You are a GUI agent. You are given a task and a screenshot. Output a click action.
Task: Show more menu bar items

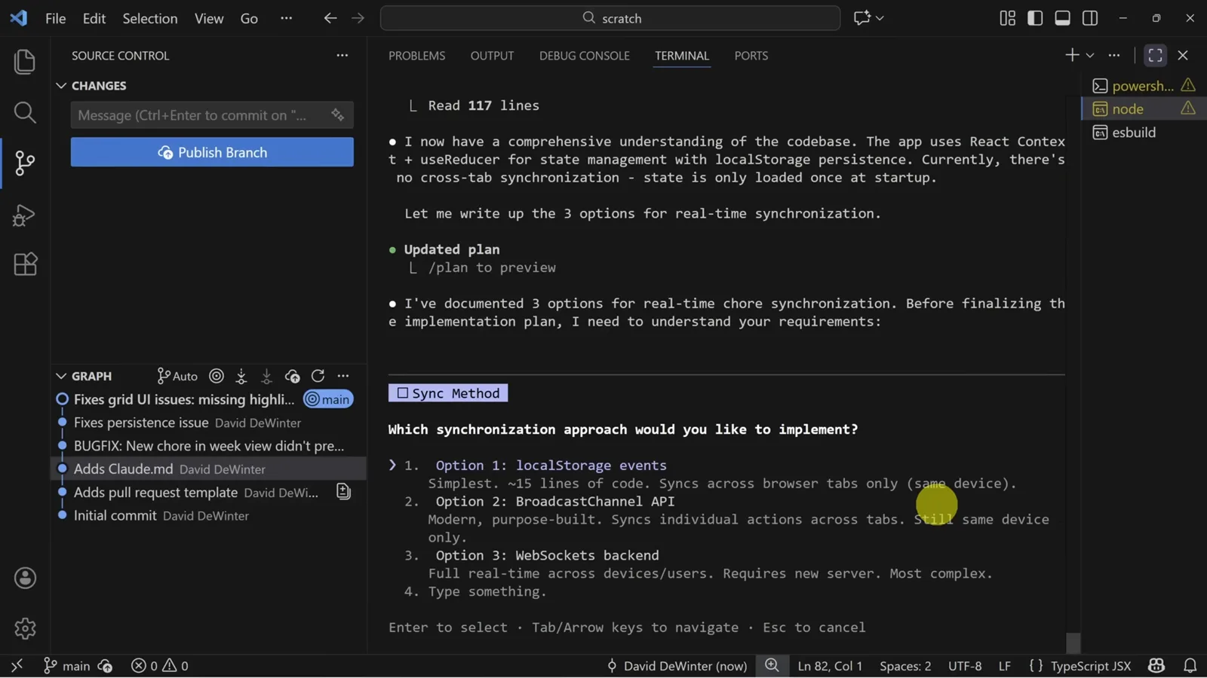[x=286, y=18]
